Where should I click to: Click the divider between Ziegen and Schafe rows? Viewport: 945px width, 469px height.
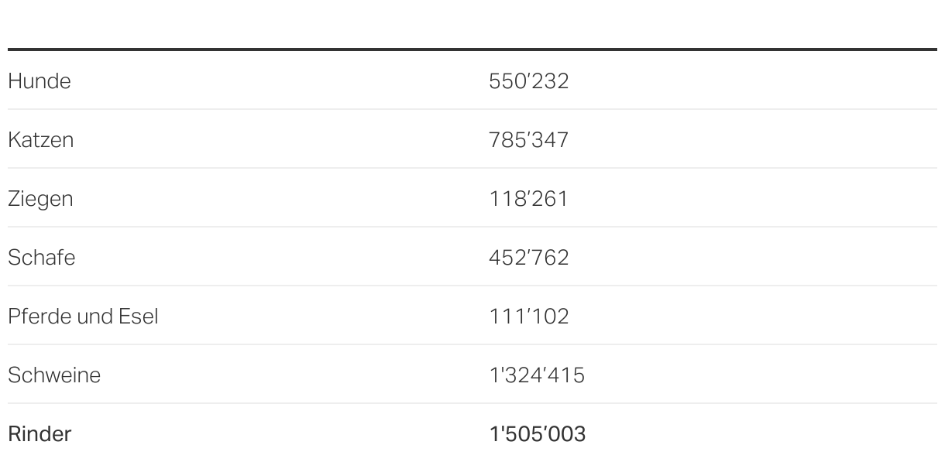coord(472,227)
